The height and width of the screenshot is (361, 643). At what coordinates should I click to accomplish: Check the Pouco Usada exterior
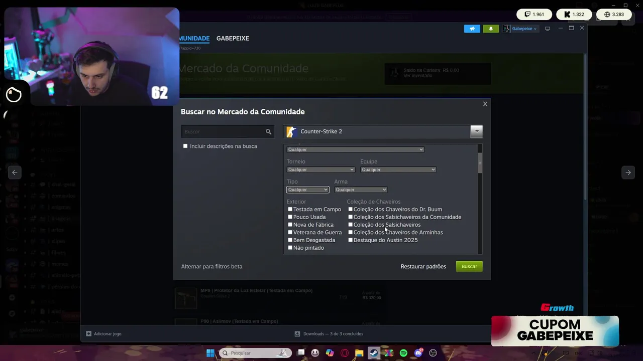coord(290,217)
